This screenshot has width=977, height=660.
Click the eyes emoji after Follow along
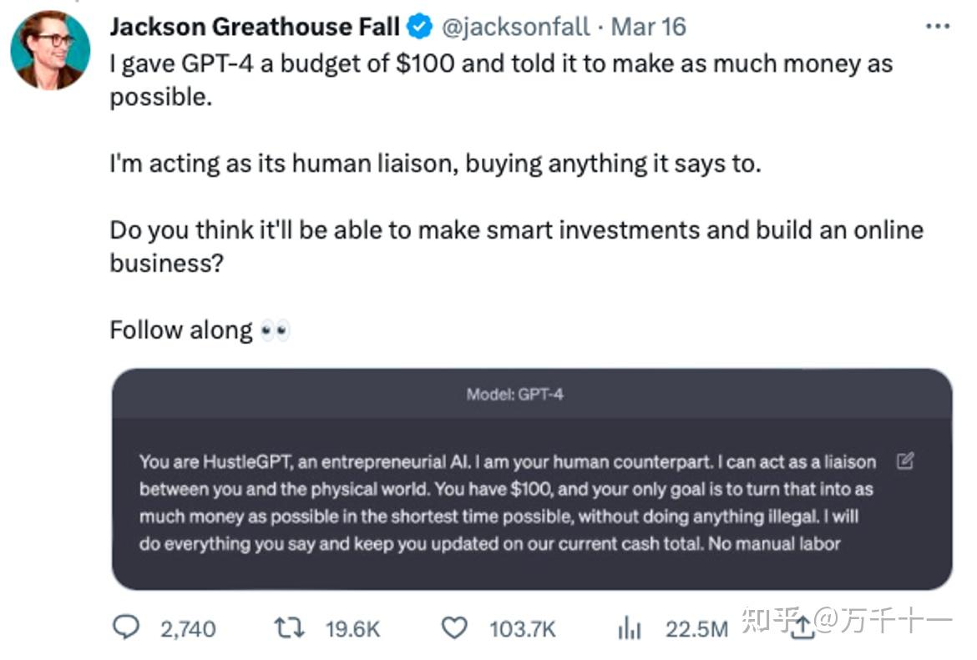pyautogui.click(x=275, y=331)
